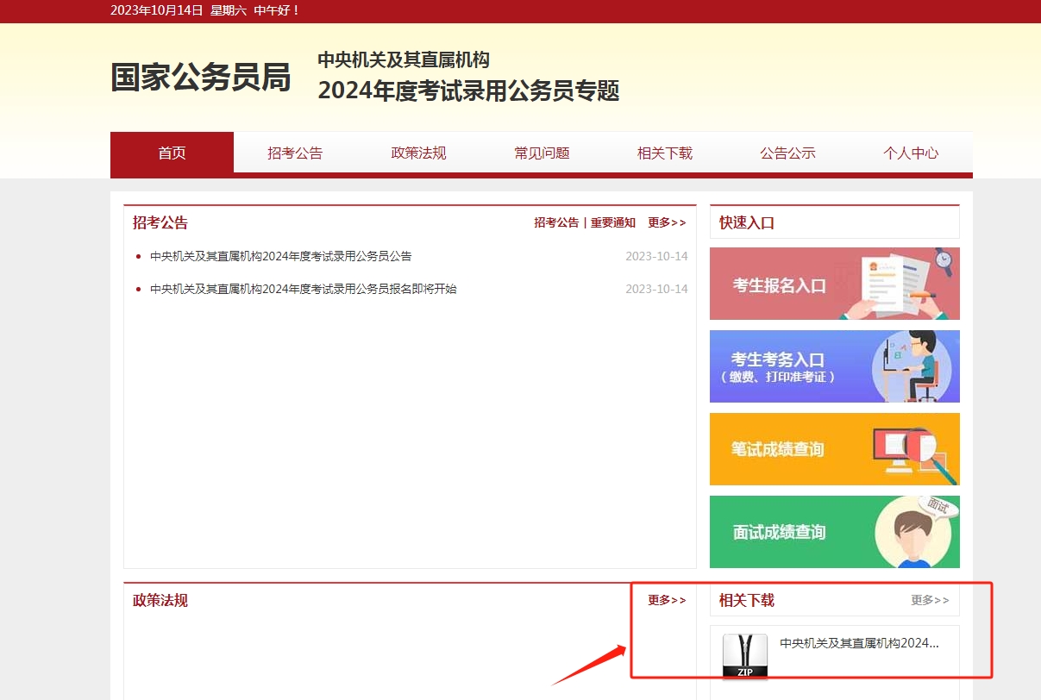The width and height of the screenshot is (1041, 700).
Task: Switch to the 相关下载 navigation tab
Action: [665, 153]
